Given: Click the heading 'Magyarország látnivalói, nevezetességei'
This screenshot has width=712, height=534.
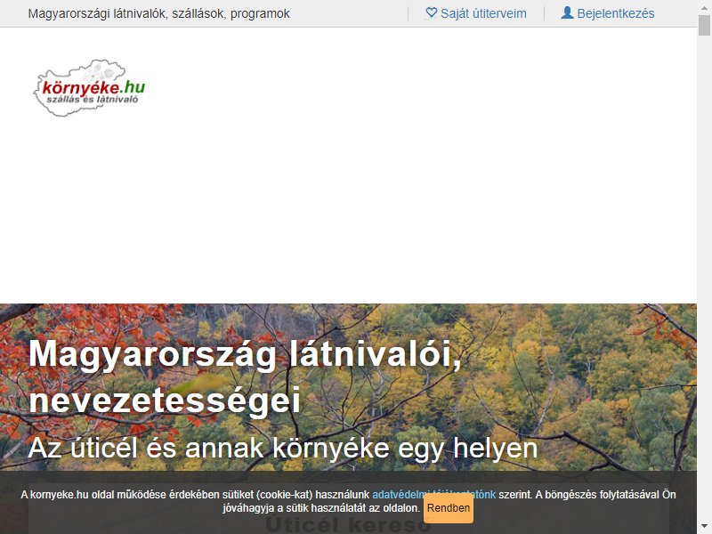Looking at the screenshot, I should (246, 376).
